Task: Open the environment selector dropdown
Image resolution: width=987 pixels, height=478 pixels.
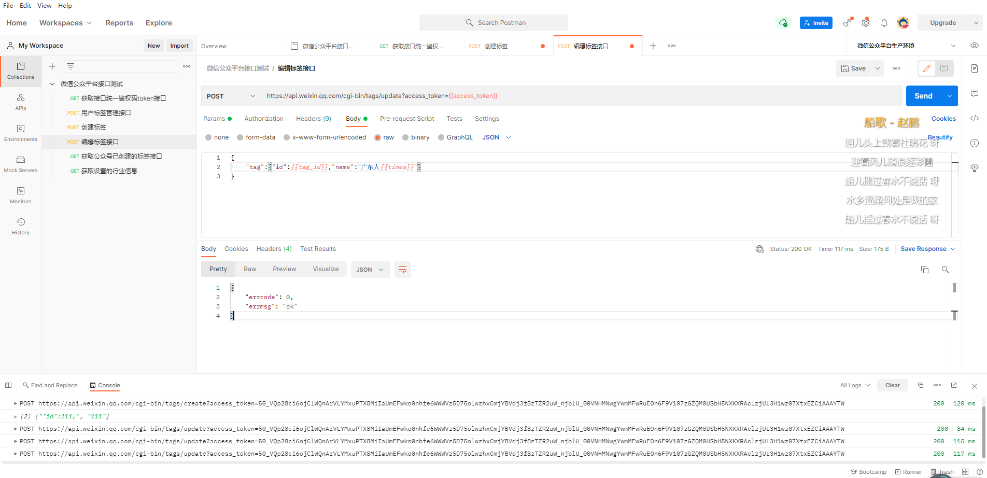Action: coord(906,46)
